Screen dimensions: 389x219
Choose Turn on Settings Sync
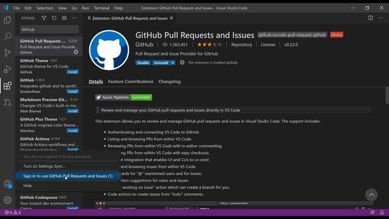click(x=68, y=166)
